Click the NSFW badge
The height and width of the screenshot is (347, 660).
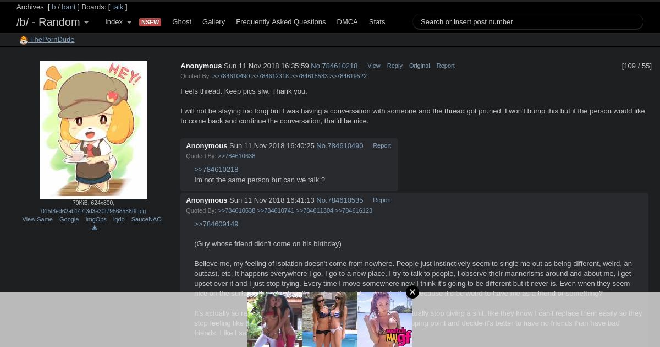click(150, 22)
